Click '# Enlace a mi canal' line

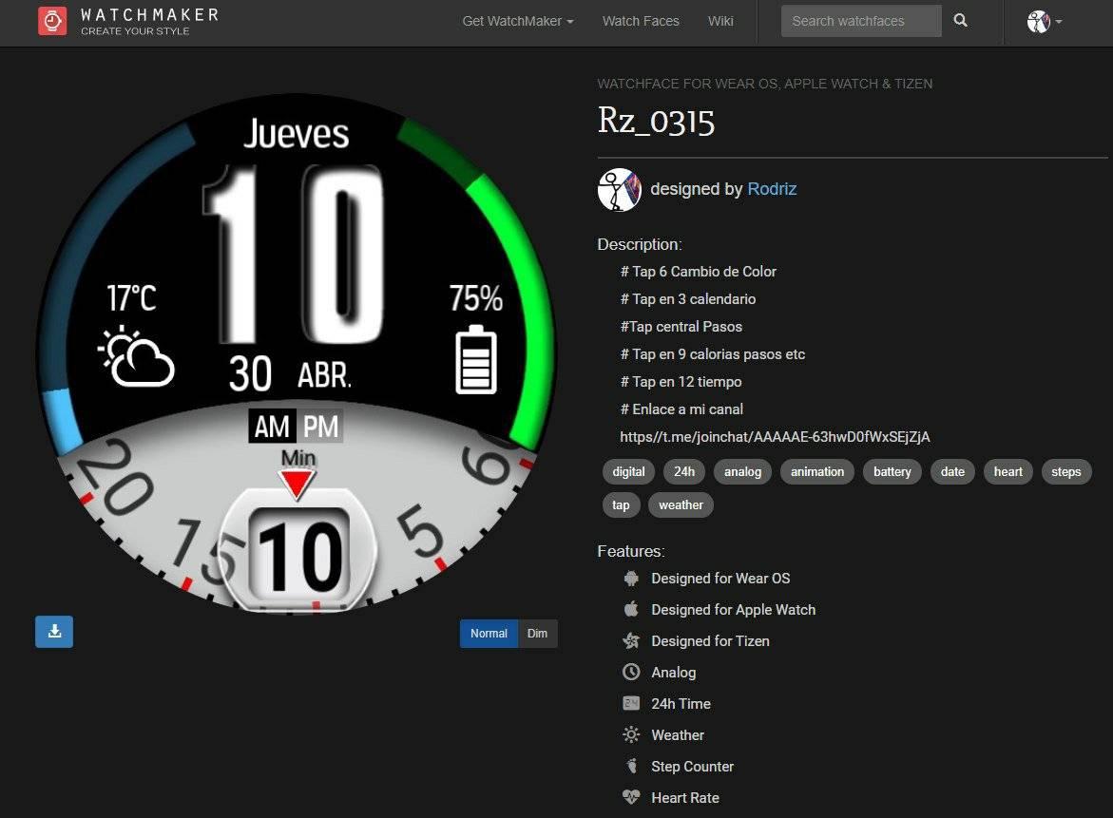pos(681,409)
